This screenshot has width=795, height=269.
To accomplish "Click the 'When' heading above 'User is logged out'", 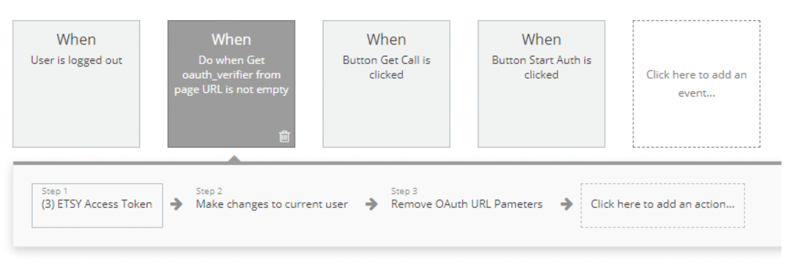I will pos(76,39).
